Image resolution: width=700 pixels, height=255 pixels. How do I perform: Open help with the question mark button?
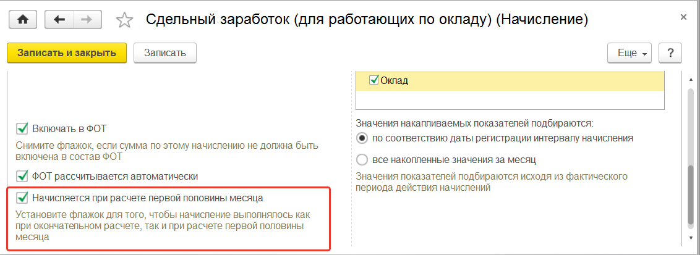point(670,53)
